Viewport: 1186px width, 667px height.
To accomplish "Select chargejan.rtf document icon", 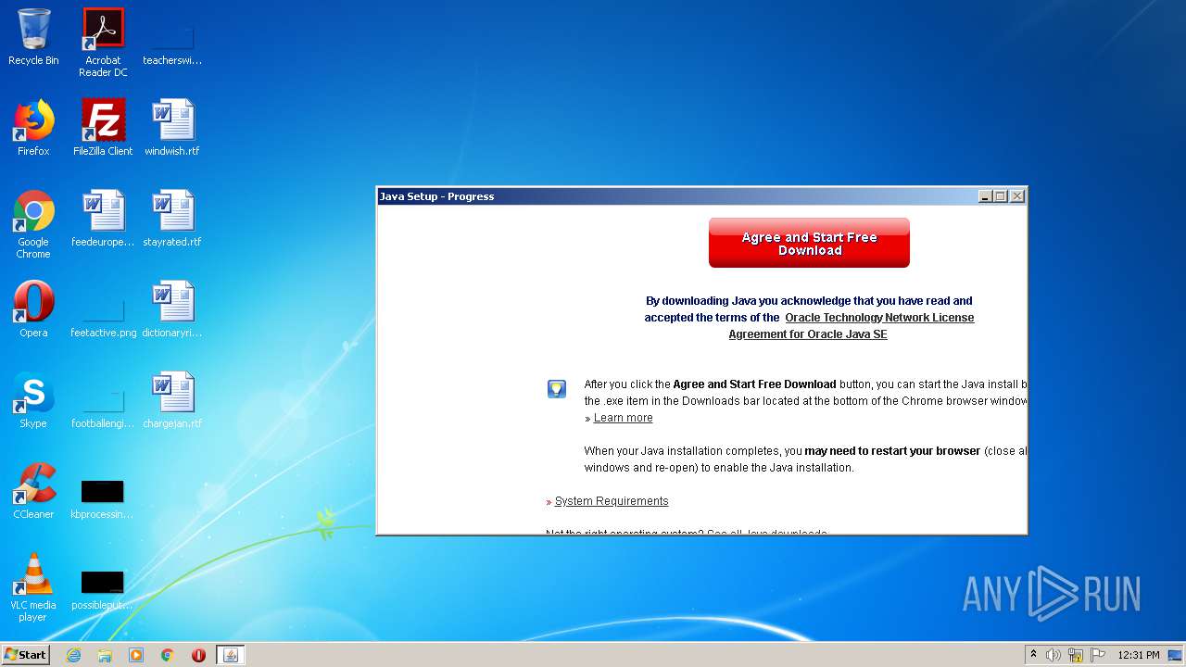I will (x=172, y=400).
